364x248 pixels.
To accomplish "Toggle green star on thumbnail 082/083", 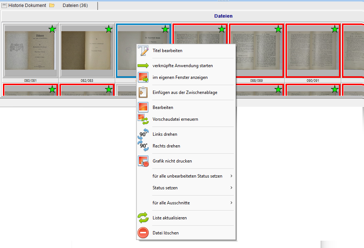I will pos(109,29).
